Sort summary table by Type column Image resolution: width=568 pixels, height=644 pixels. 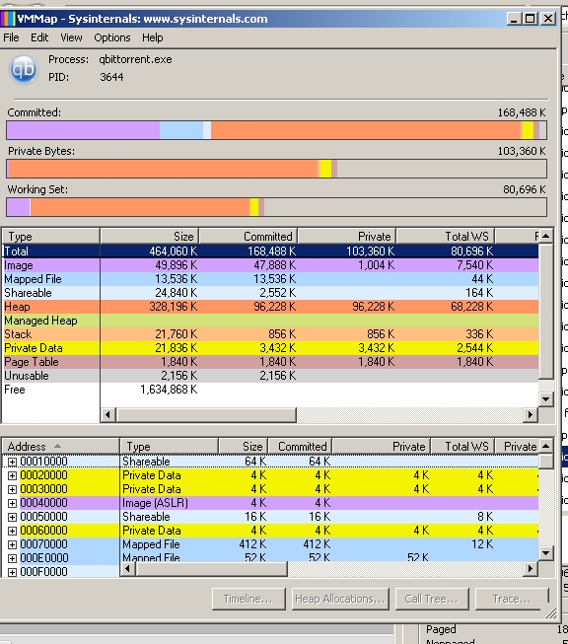[x=51, y=237]
